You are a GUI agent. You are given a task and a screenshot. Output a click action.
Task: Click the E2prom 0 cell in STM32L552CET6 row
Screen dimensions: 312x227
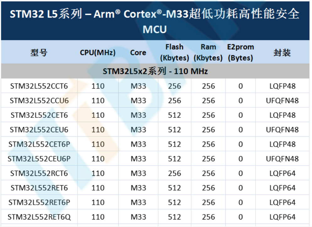[x=240, y=115]
